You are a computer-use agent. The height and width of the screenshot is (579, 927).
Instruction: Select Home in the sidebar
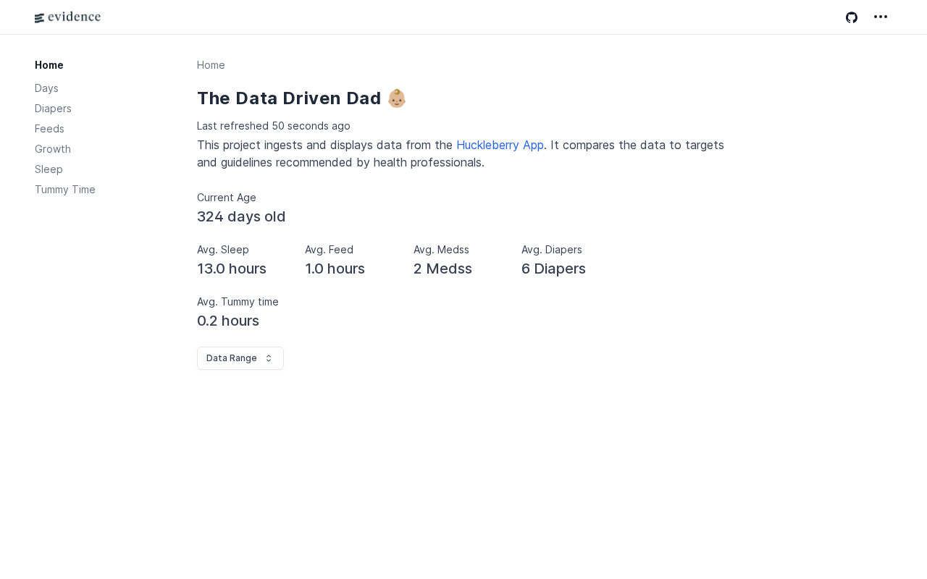[49, 65]
